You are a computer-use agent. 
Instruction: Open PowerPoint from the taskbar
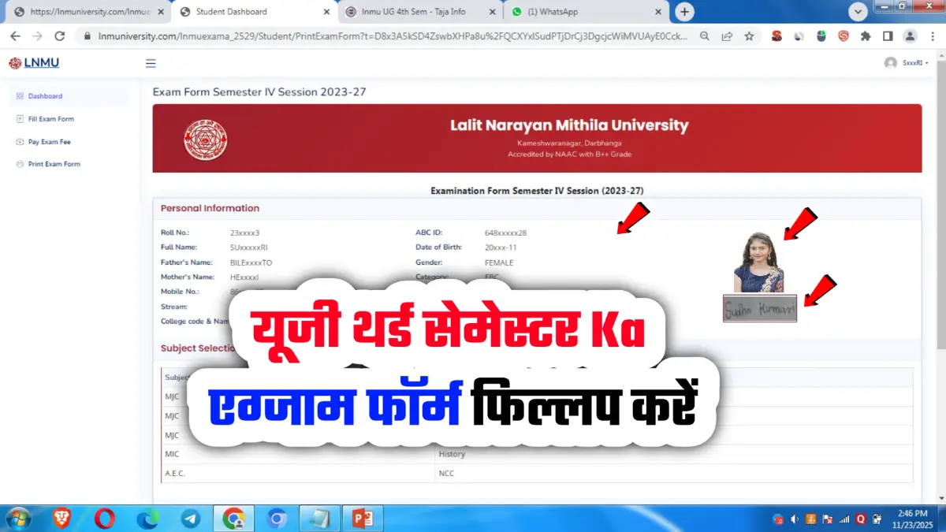(363, 518)
